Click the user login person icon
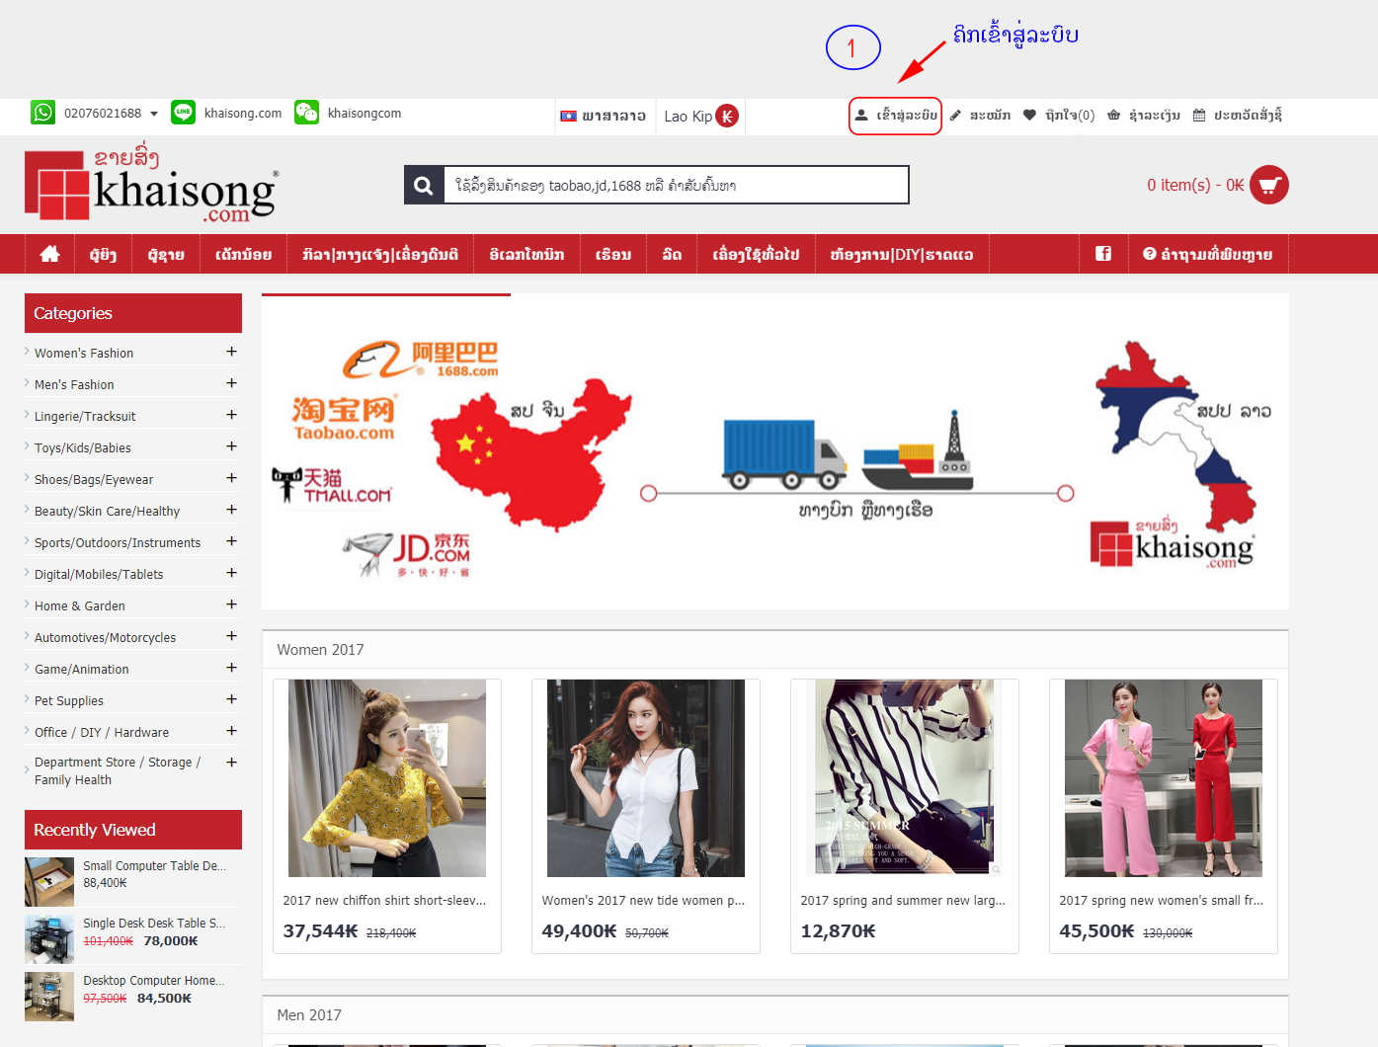 tap(861, 115)
